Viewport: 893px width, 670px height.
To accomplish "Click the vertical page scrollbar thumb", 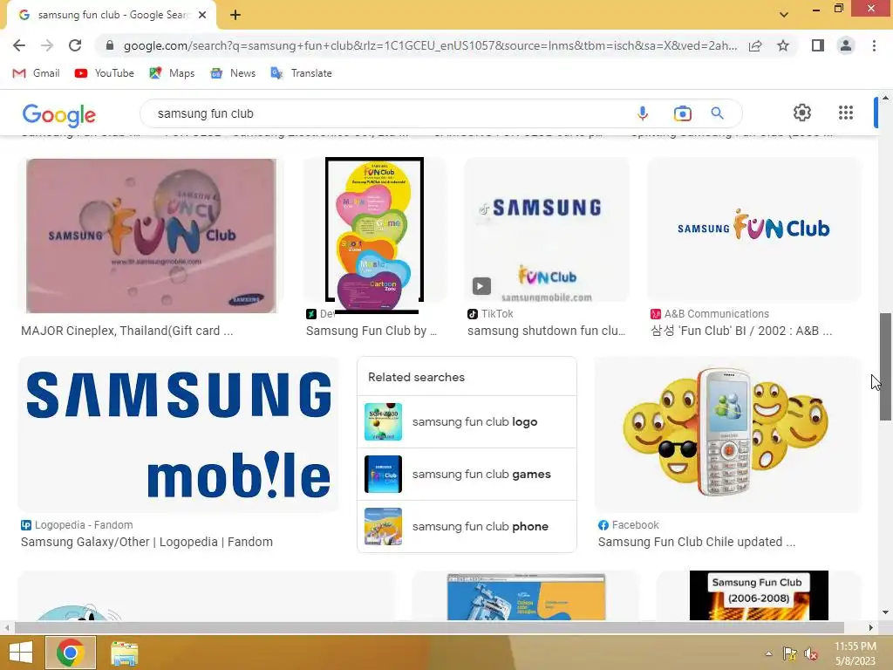I will (885, 367).
